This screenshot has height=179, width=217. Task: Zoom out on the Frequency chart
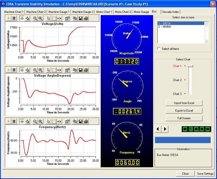coord(35,121)
